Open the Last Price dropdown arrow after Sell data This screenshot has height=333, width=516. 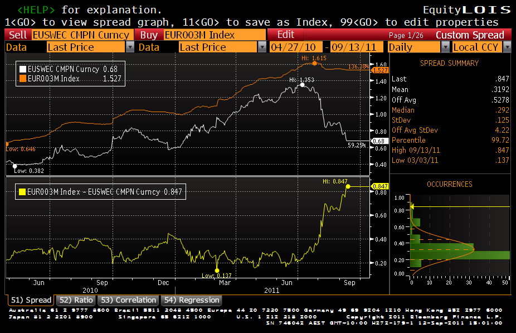tap(130, 47)
